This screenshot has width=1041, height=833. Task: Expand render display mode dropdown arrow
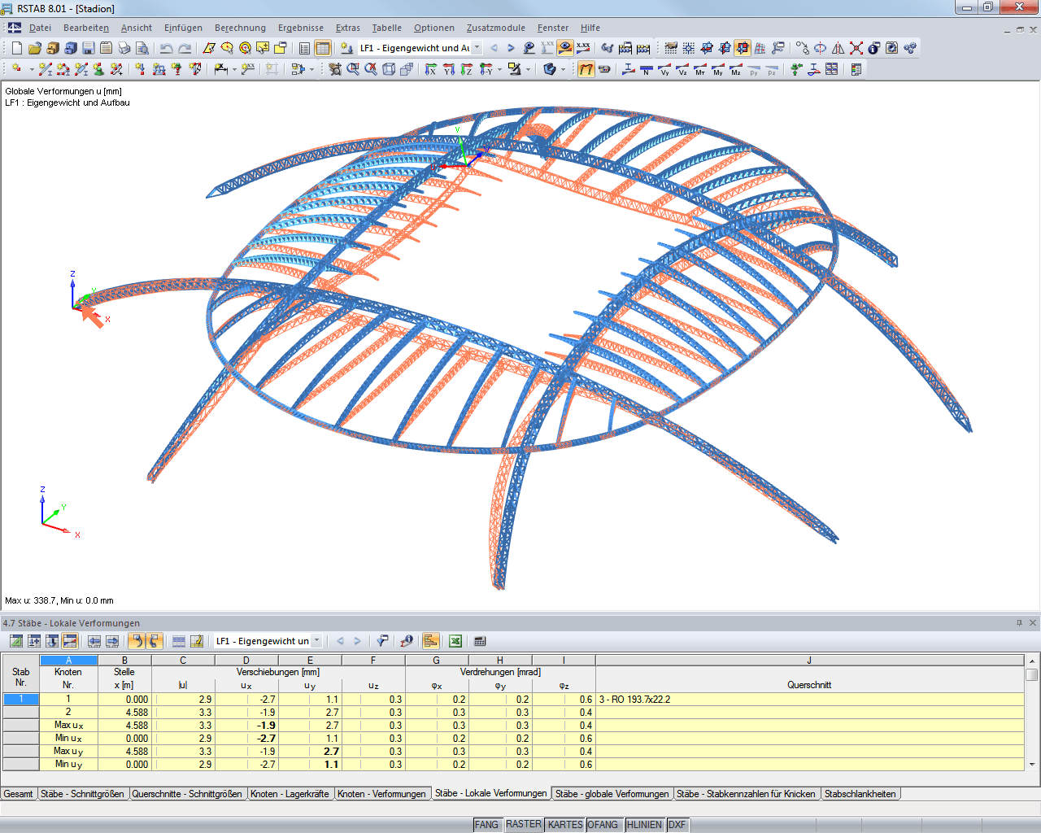point(563,69)
